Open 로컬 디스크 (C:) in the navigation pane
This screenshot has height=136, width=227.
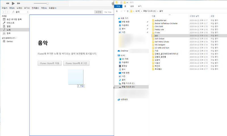[128, 83]
